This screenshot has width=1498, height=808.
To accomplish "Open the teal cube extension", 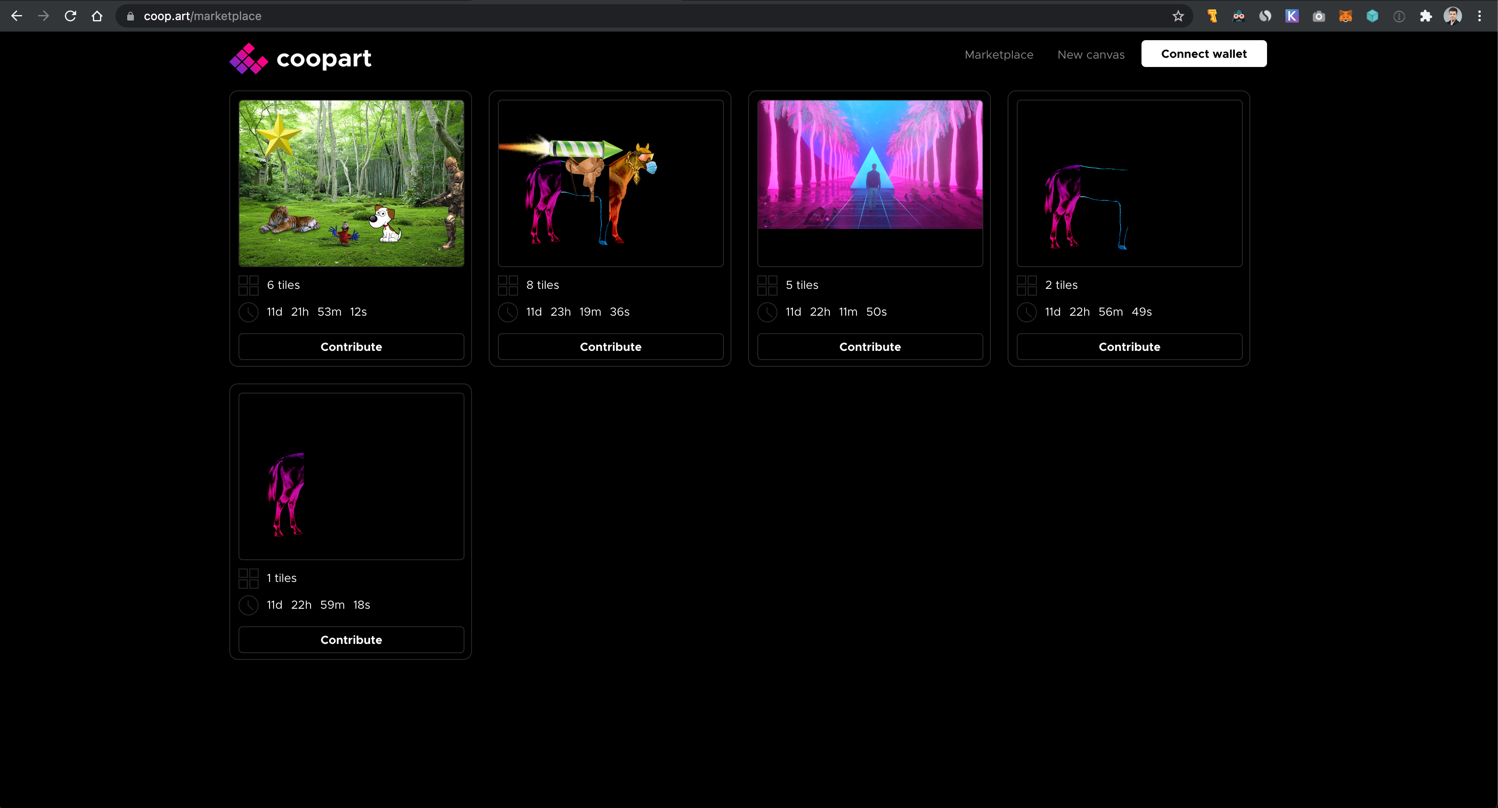I will [x=1372, y=16].
